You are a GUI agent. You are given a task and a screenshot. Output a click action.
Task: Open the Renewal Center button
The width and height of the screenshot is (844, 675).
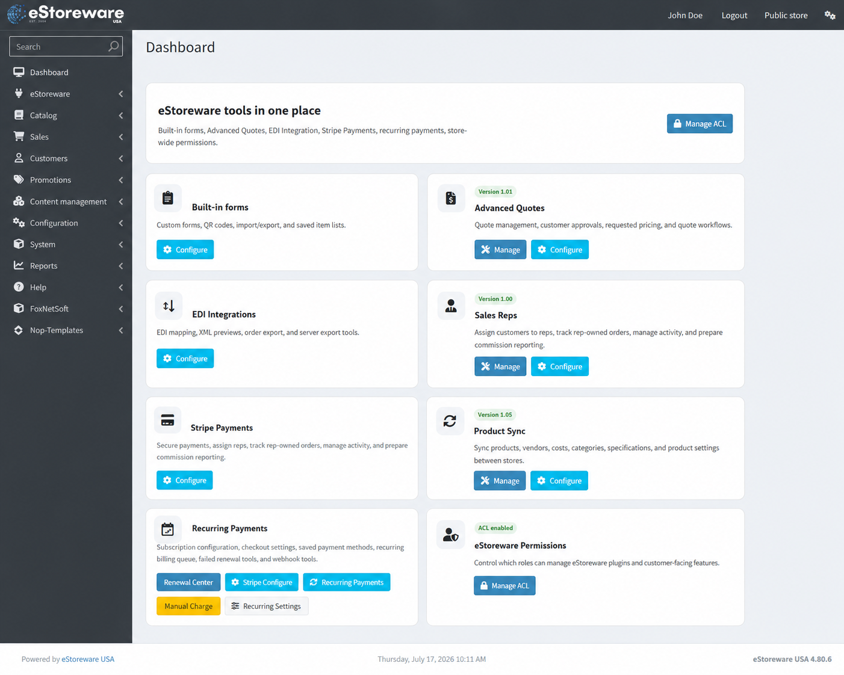[188, 582]
